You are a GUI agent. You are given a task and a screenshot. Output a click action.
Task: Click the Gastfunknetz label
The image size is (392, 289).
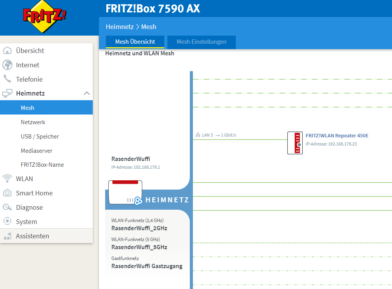pos(125,258)
